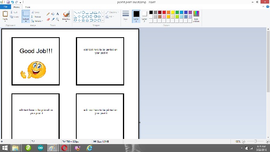The height and width of the screenshot is (152, 270).
Task: Choose the green color swatch
Action: [177, 12]
